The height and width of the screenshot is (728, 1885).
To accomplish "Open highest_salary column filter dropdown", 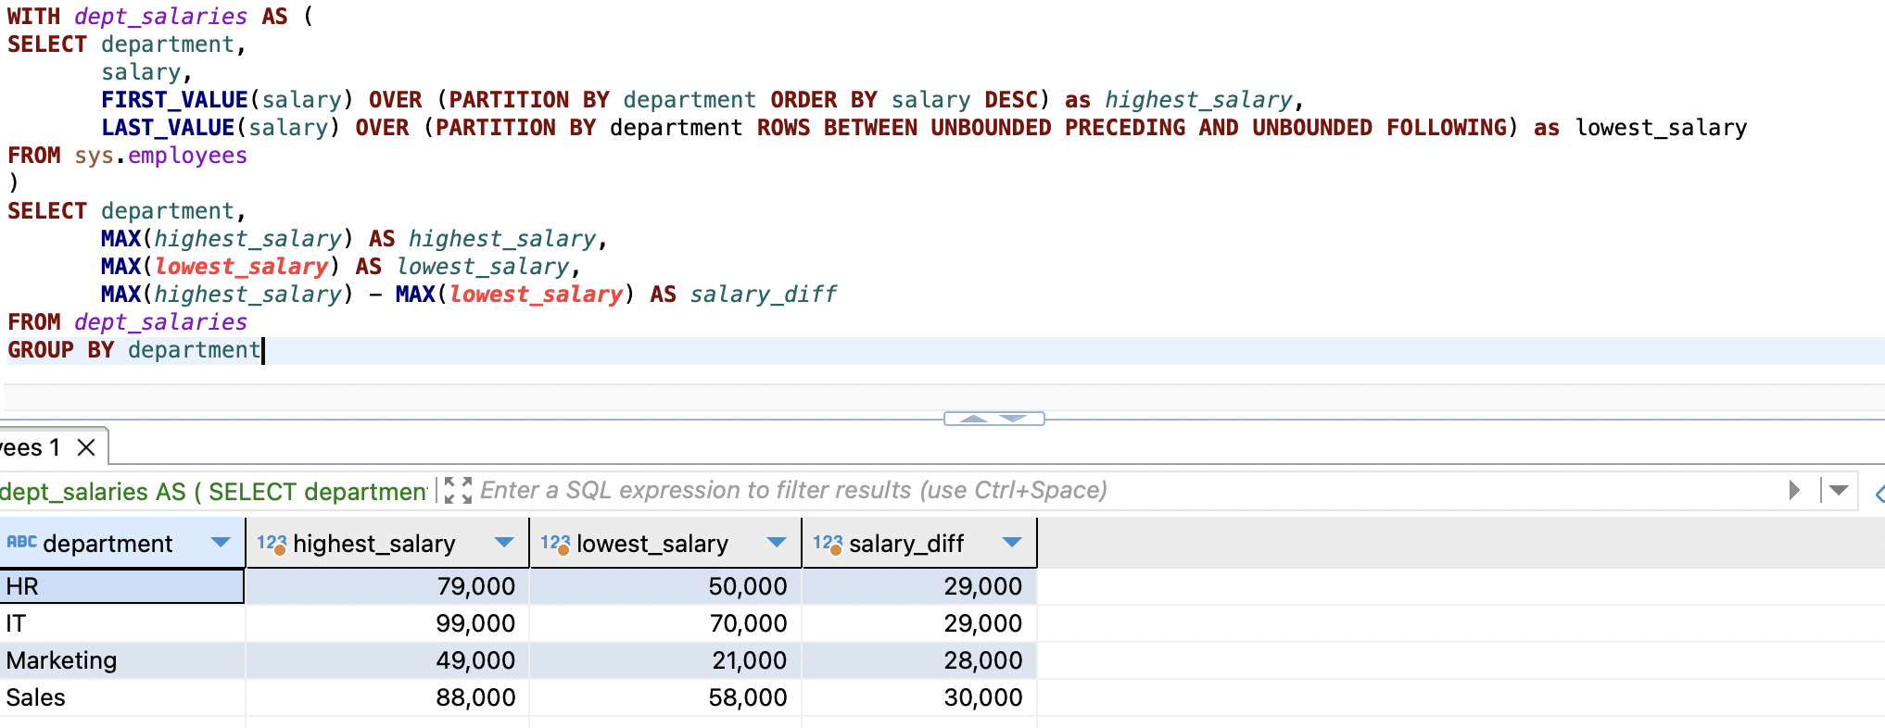I will (504, 543).
